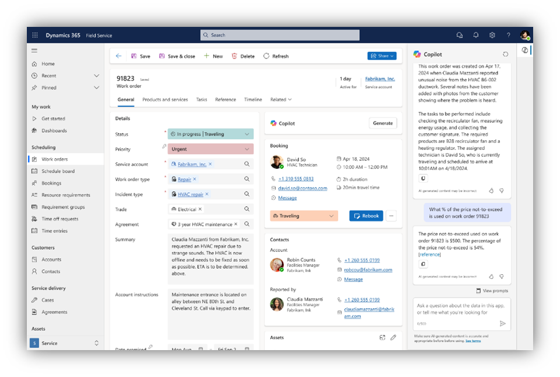The width and height of the screenshot is (560, 377).
Task: Expand the Priority Urgent dropdown
Action: click(247, 149)
